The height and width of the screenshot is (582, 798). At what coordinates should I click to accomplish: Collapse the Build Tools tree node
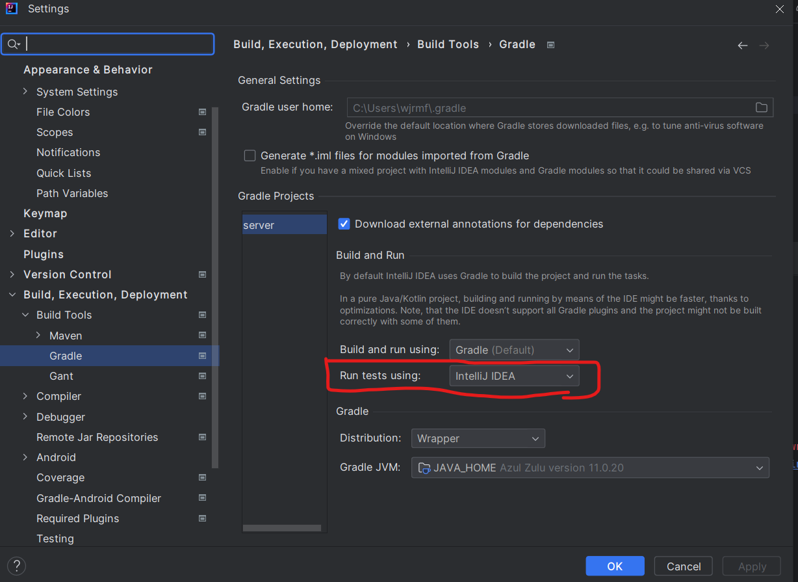coord(25,315)
